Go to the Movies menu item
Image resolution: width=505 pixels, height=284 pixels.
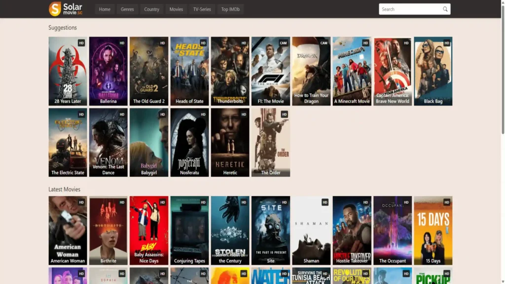coord(176,9)
